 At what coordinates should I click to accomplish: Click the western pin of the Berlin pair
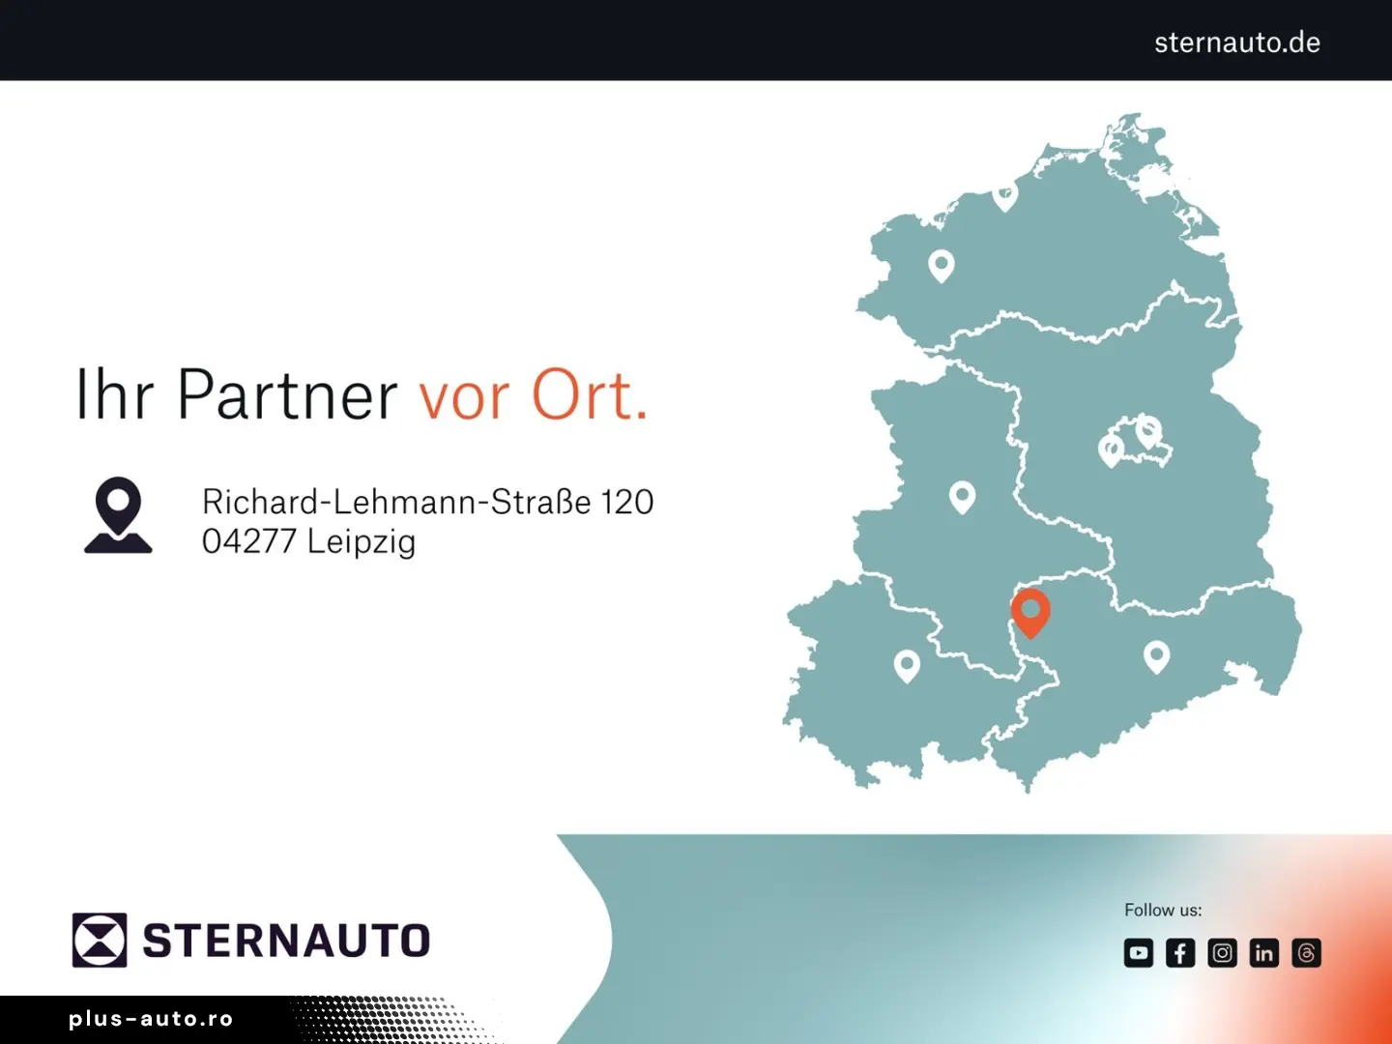[x=1112, y=449]
